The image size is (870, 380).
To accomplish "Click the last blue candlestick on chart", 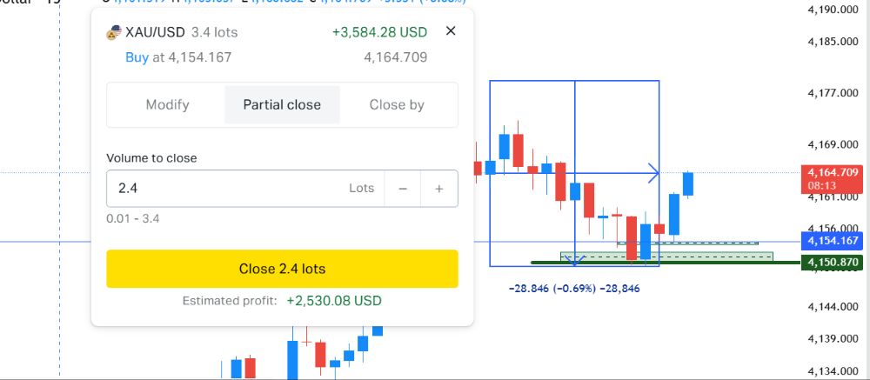I will 688,184.
